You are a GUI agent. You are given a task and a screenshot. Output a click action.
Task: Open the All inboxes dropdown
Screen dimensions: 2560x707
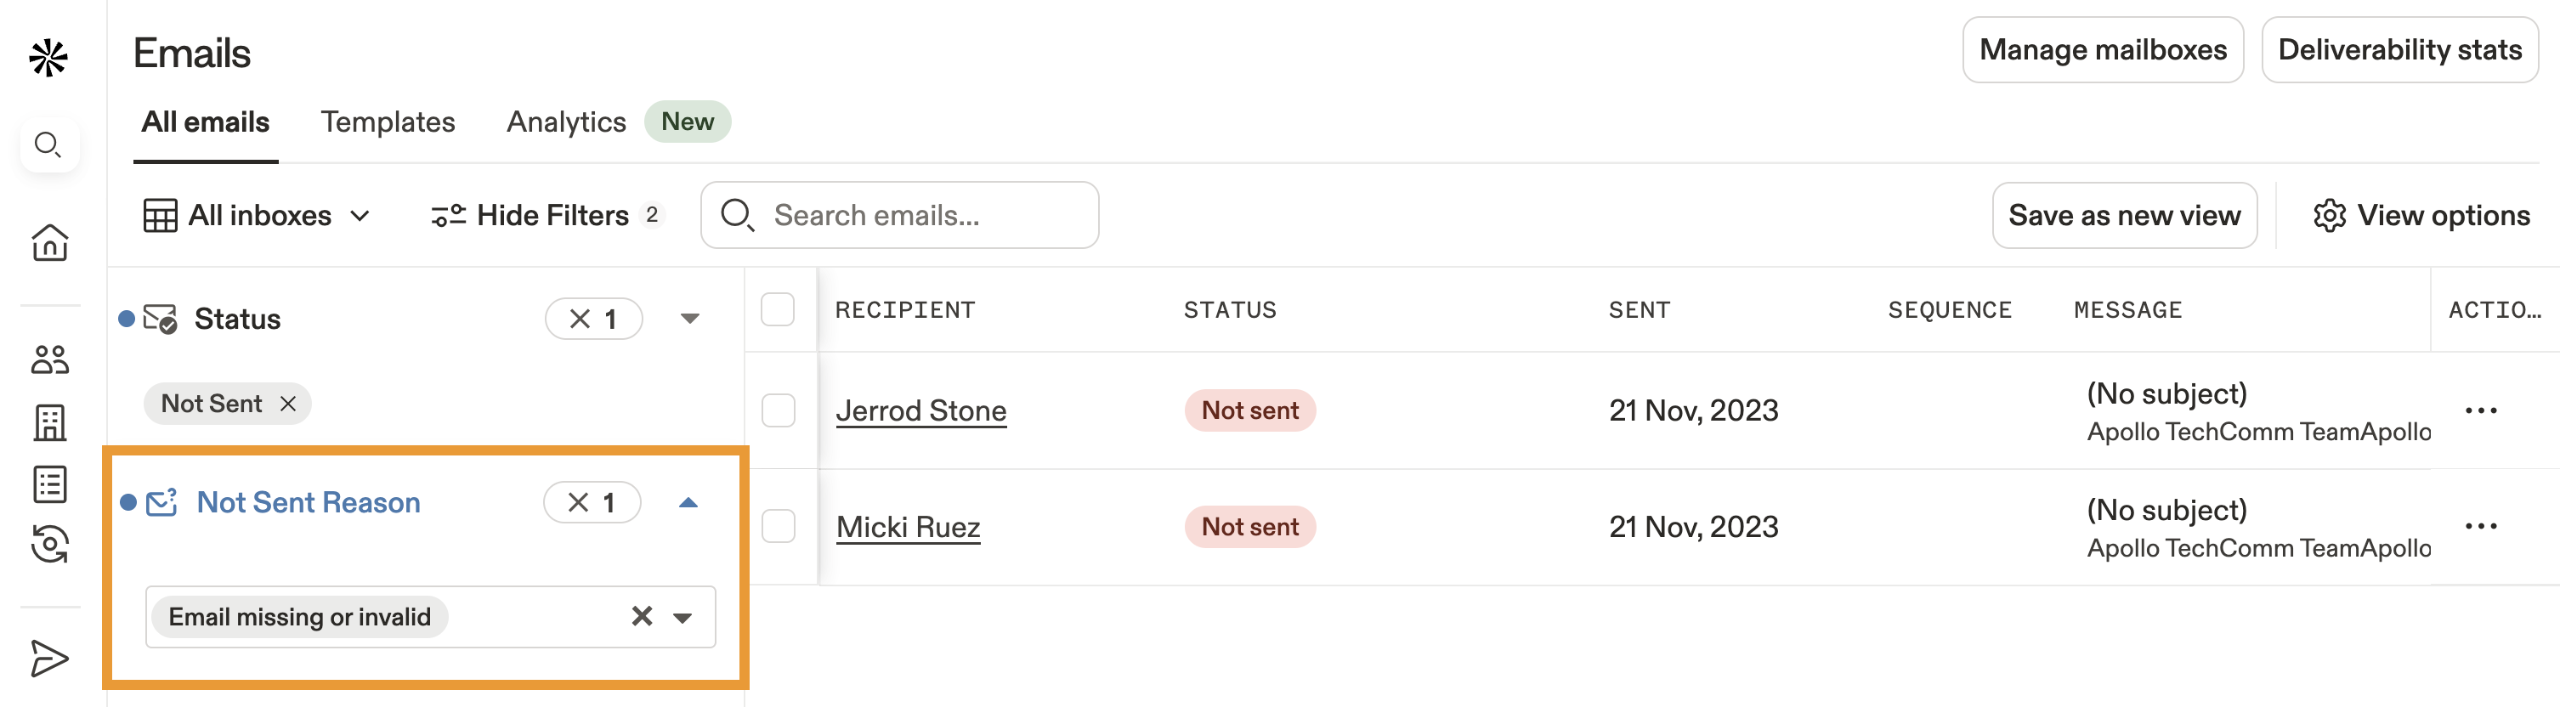coord(258,214)
